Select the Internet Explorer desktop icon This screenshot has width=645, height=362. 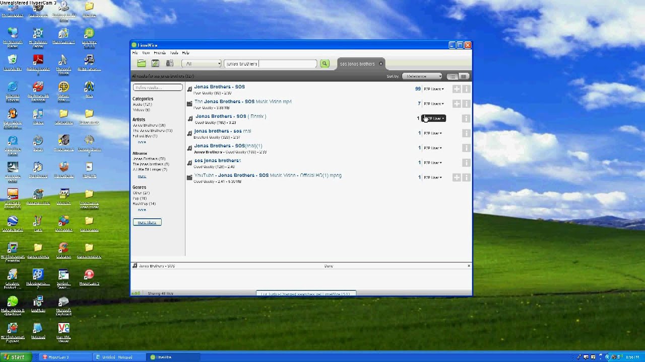click(13, 90)
